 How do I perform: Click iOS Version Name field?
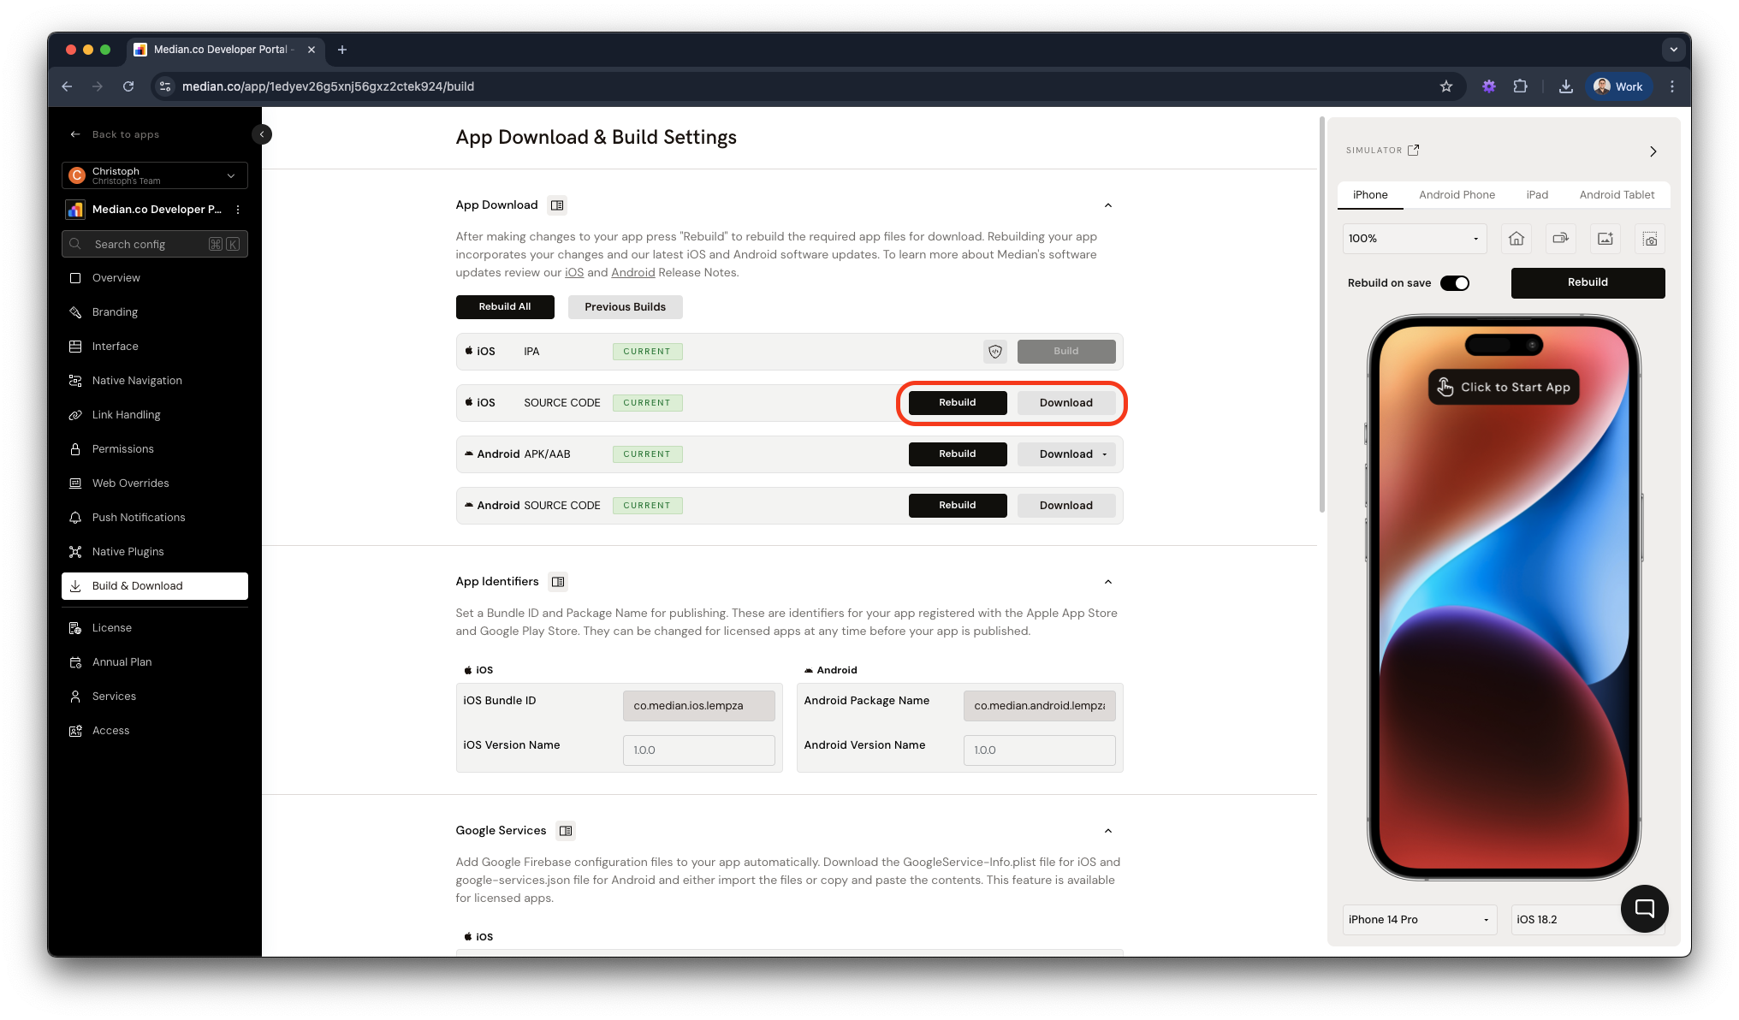(x=699, y=750)
